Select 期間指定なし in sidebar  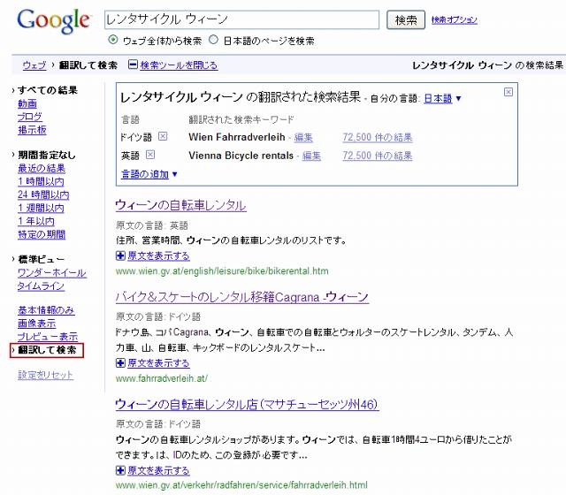click(x=47, y=155)
